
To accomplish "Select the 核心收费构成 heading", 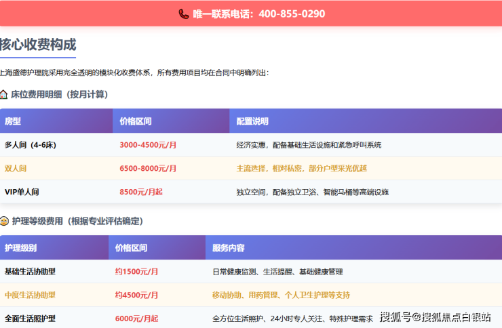I will pos(38,45).
